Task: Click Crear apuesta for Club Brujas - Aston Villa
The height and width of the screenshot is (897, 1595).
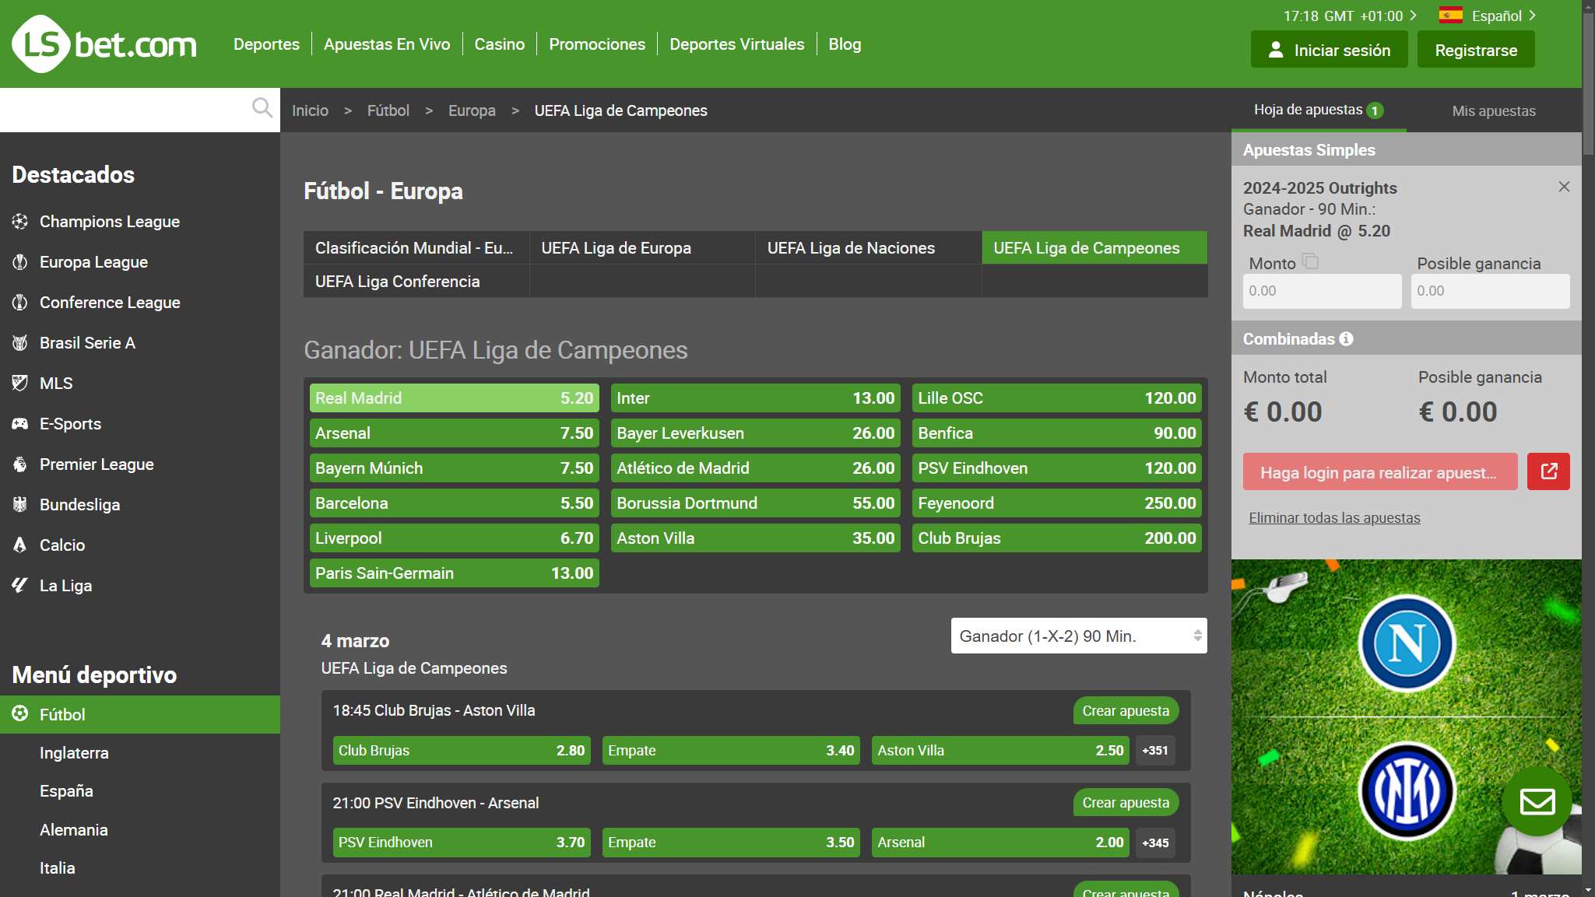Action: pos(1126,710)
